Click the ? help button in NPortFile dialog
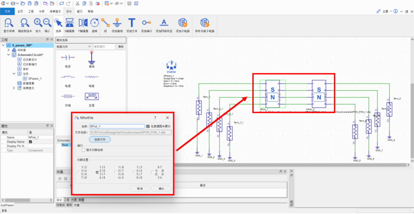Viewport: 414px width, 214px height. (x=155, y=118)
